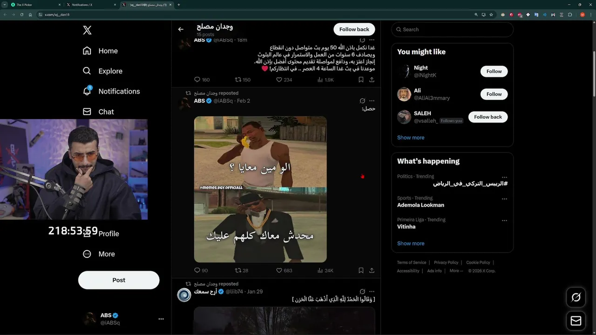596x335 pixels.
Task: Open the Ademola Lookman trend
Action: [x=420, y=205]
